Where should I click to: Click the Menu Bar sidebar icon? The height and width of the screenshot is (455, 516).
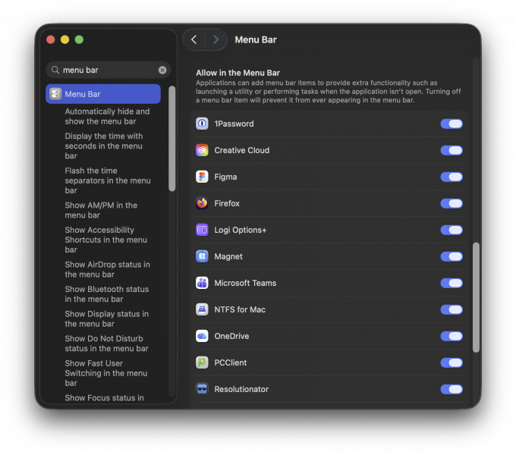55,94
